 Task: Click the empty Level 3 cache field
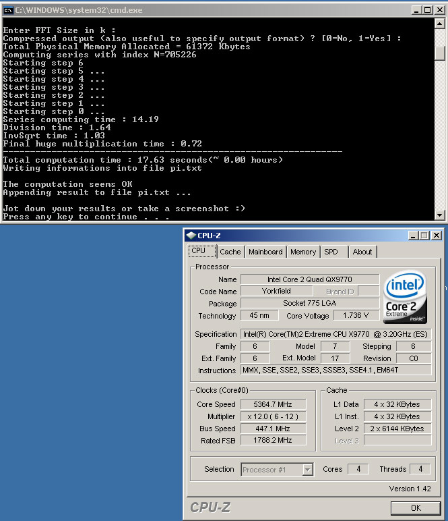[x=397, y=440]
